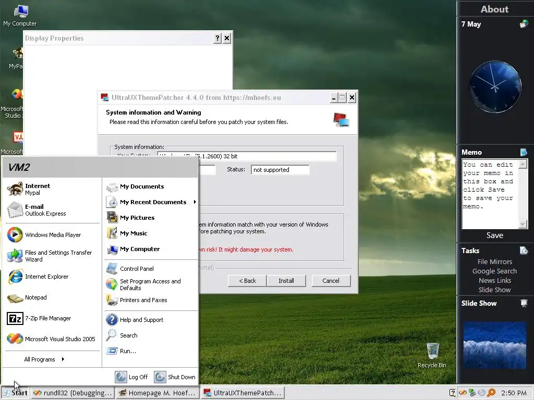The height and width of the screenshot is (400, 534).
Task: Open Recycle Bin on desktop
Action: (x=432, y=355)
